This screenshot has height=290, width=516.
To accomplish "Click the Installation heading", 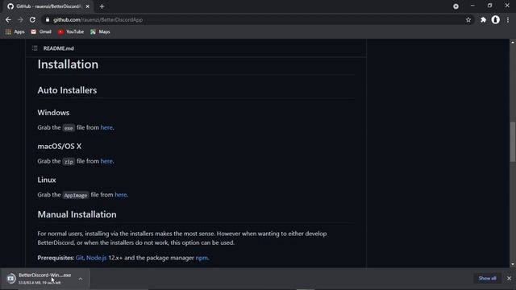I will (68, 64).
